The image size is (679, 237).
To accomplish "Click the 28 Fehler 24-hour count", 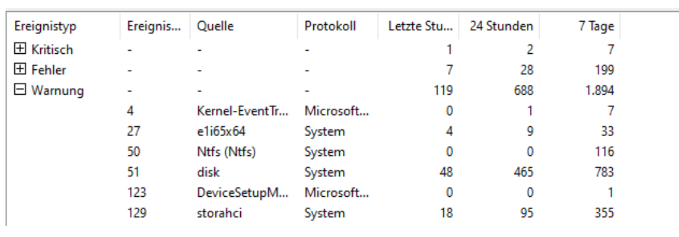I will pos(527,70).
